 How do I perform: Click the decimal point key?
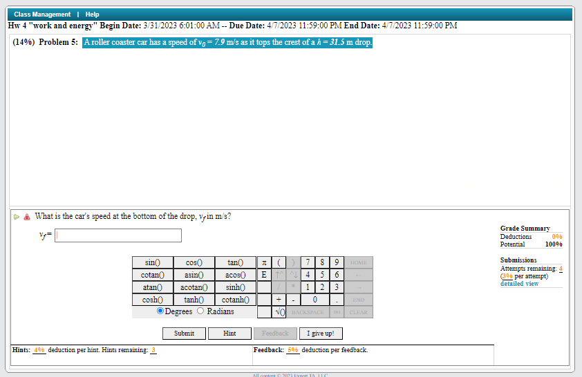point(337,300)
